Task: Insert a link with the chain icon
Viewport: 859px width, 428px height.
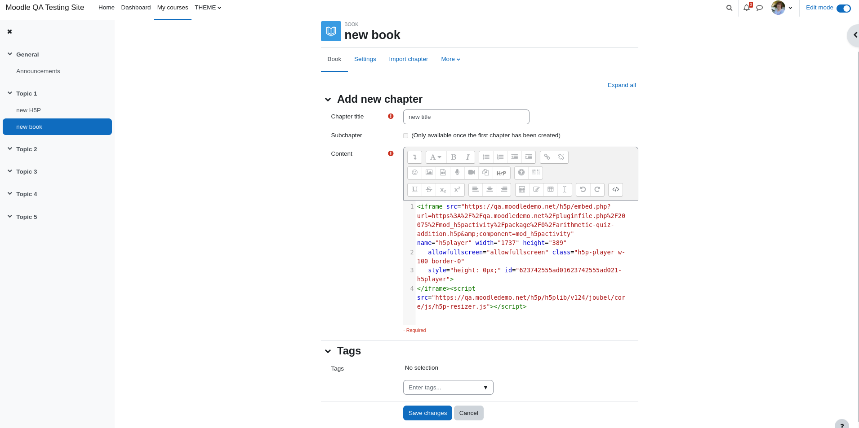Action: pos(547,157)
